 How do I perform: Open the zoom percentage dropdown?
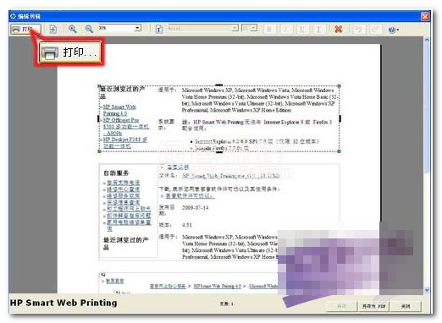point(119,28)
